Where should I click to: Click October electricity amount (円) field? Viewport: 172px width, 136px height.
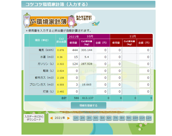[102, 50]
